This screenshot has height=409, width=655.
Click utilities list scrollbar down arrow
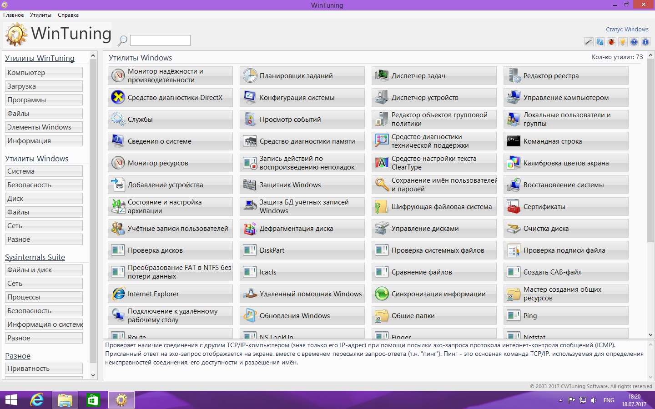(650, 335)
